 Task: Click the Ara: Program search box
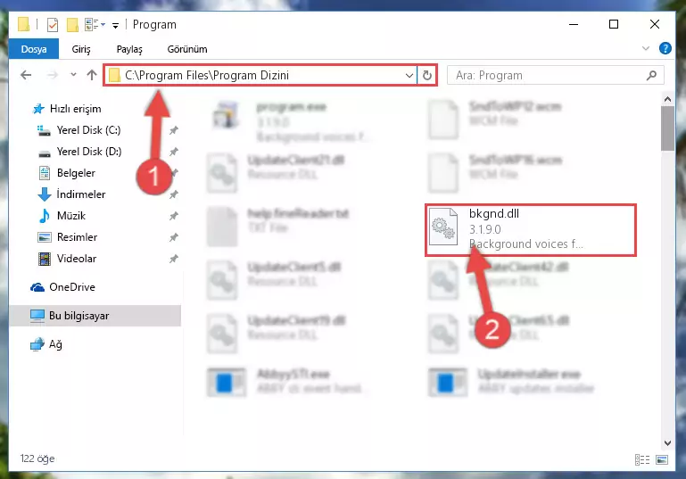[555, 75]
